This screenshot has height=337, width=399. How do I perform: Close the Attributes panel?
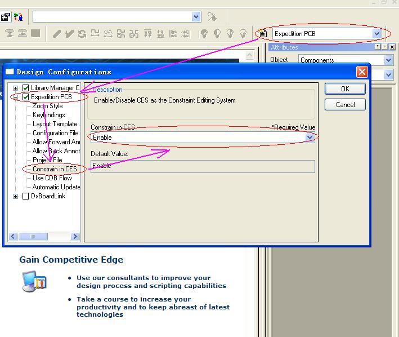coord(392,47)
